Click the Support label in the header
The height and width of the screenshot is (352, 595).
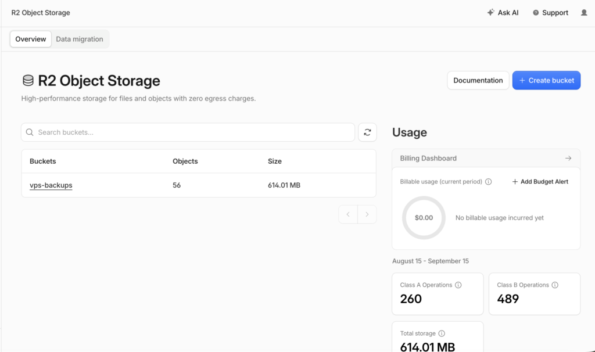(x=555, y=13)
